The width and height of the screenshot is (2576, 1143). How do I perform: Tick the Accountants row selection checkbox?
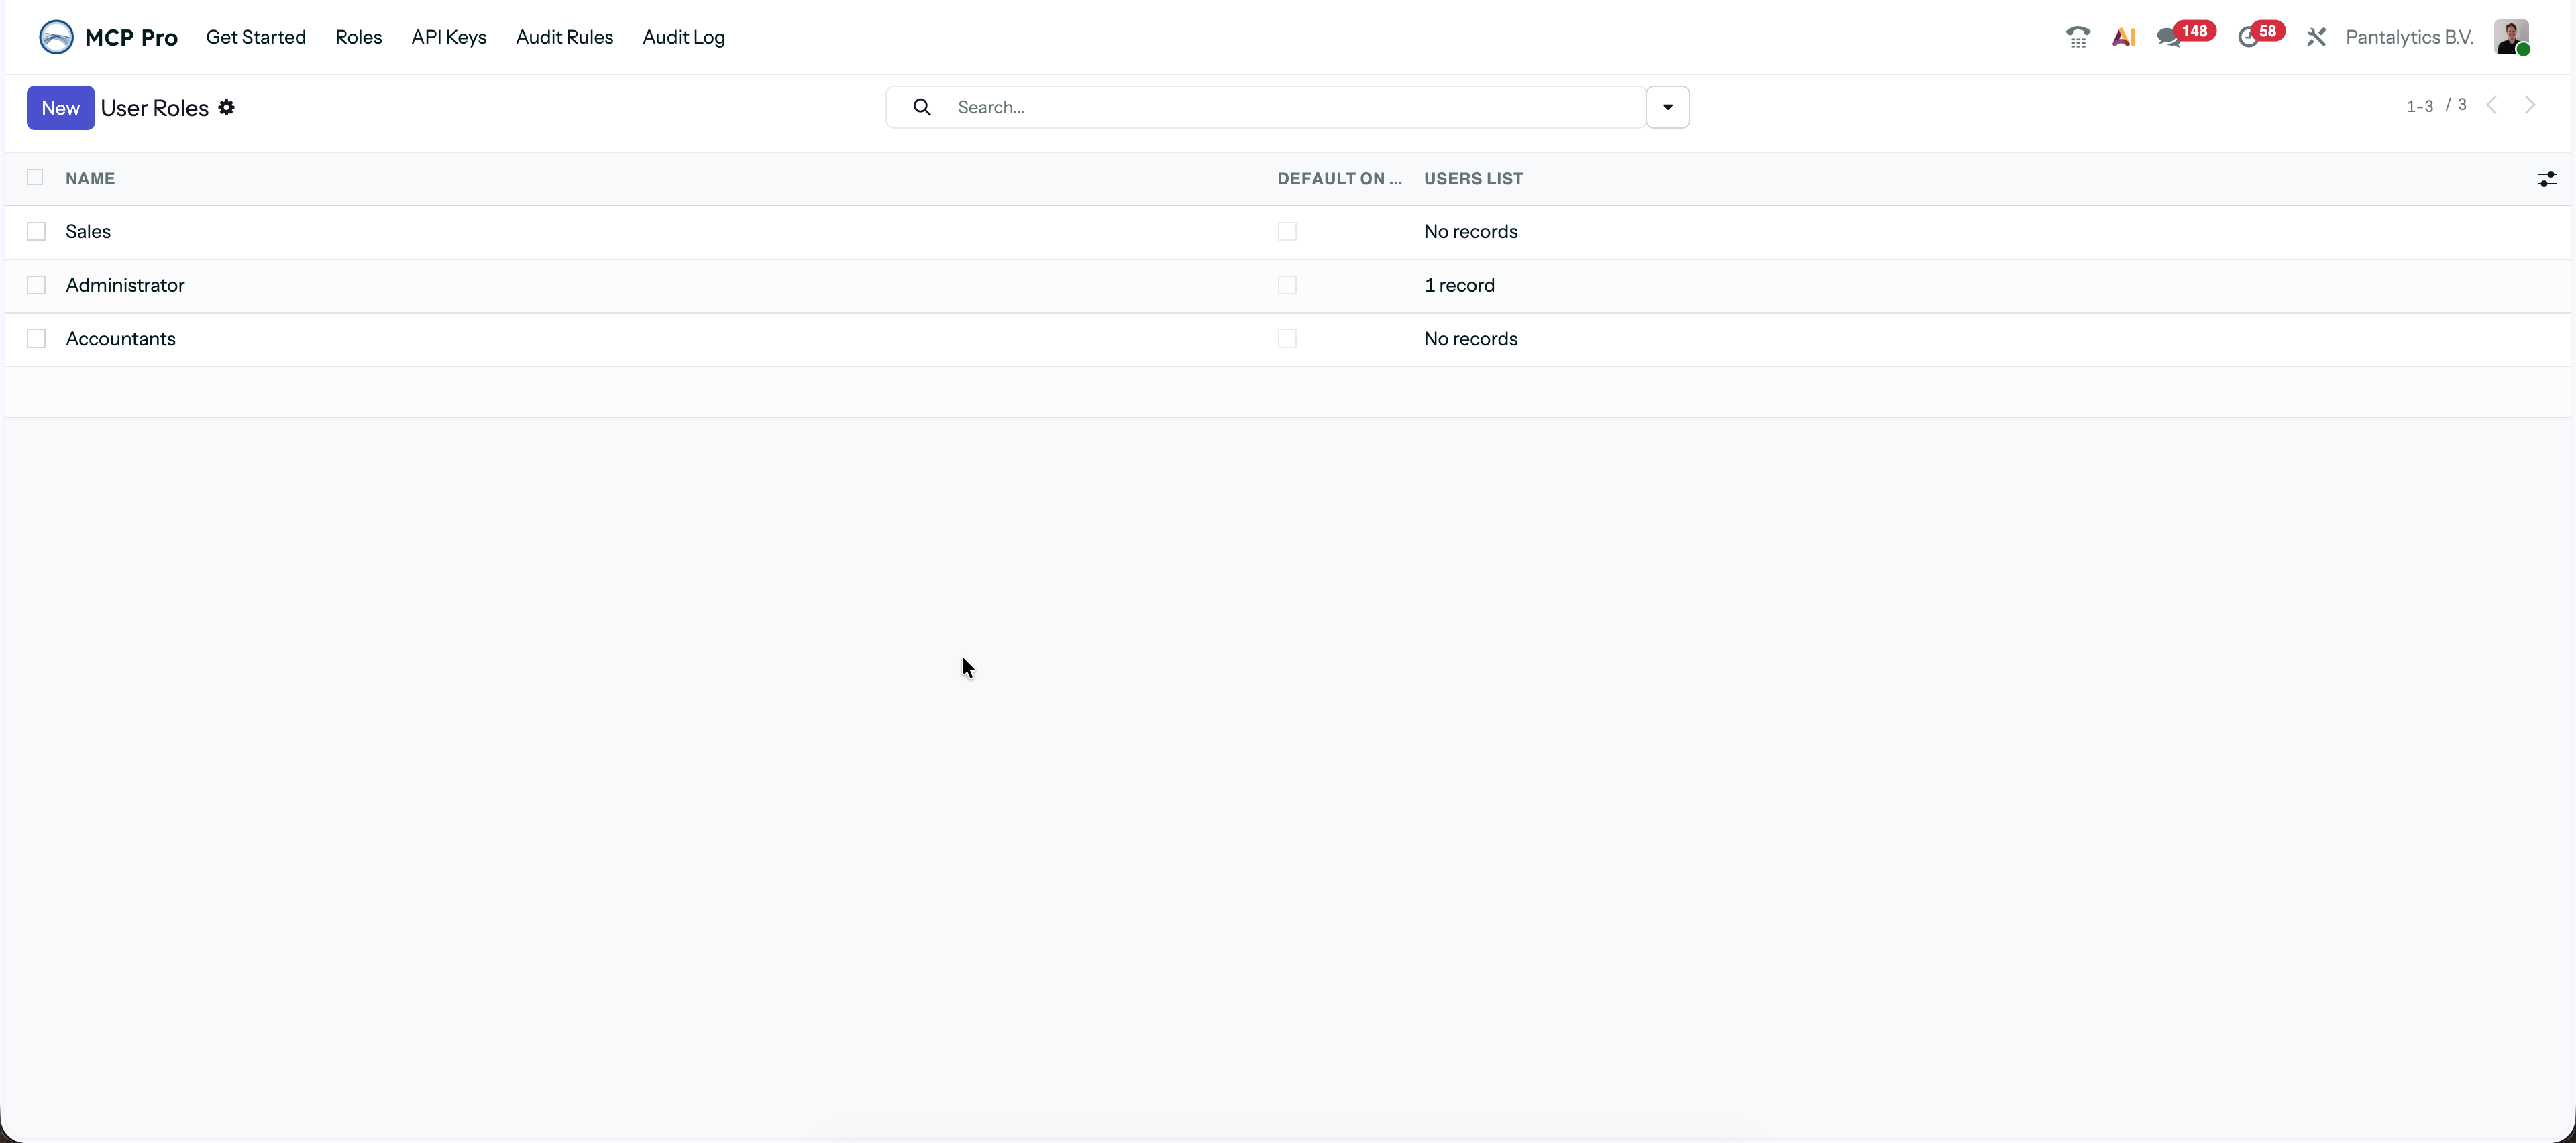pos(36,339)
